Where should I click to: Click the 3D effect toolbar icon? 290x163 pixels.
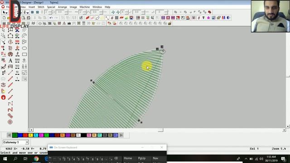(89, 23)
